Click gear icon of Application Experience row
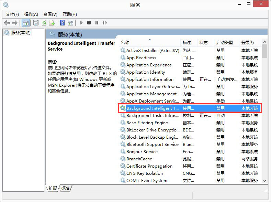Image resolution: width=271 pixels, height=202 pixels. (x=123, y=65)
